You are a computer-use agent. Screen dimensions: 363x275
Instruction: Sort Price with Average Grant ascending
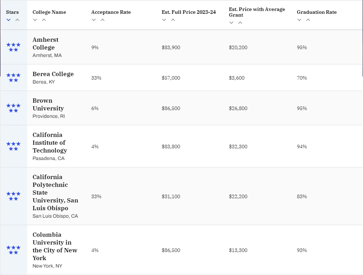coord(240,23)
